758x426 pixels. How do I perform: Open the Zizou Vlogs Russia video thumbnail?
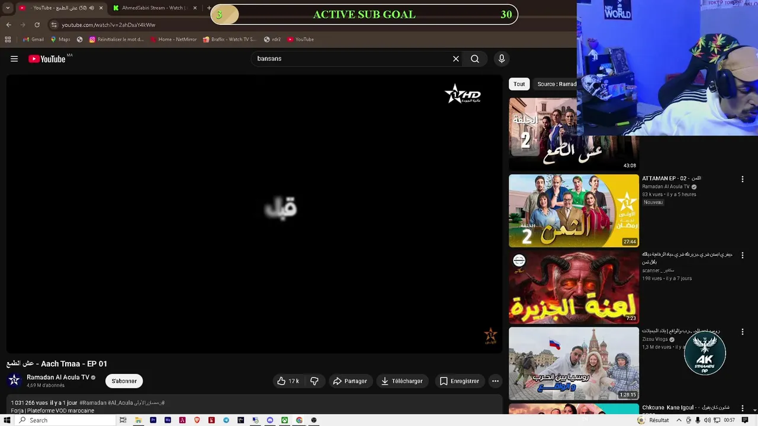(574, 363)
